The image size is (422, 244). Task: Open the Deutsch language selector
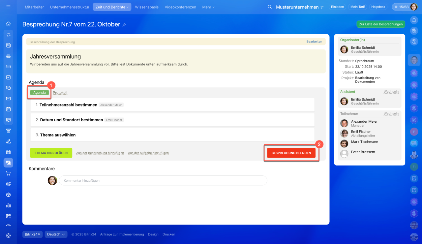tap(56, 234)
